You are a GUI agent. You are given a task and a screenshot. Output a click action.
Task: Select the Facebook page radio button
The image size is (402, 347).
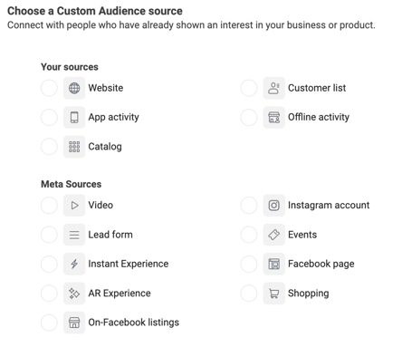coord(249,264)
